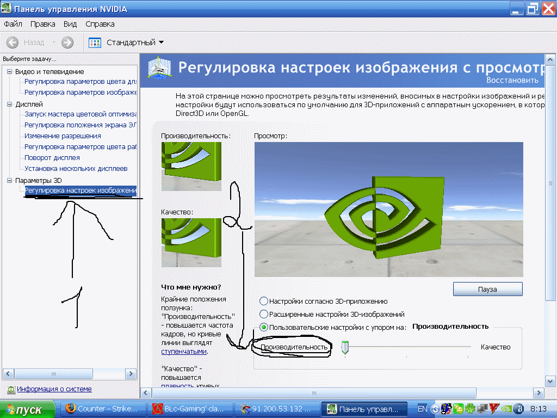Click the Forward green arrow icon
This screenshot has width=557, height=418.
(67, 42)
